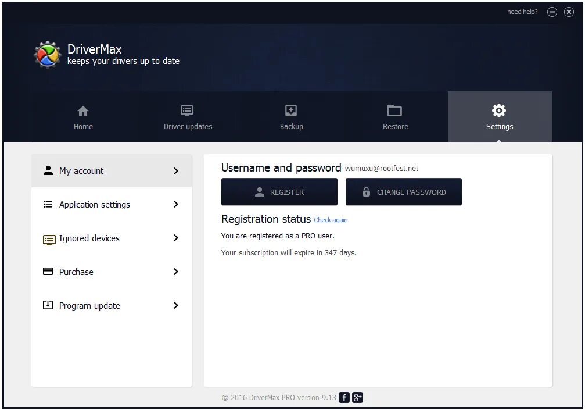Select My account in sidebar
This screenshot has height=410, width=585.
[112, 171]
